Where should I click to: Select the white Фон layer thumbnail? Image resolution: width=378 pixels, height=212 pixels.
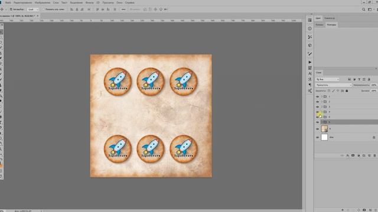pyautogui.click(x=324, y=137)
